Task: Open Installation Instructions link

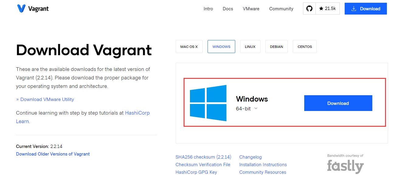Action: 263,165
